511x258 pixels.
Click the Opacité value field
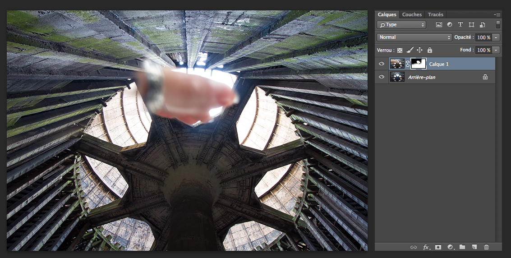click(483, 37)
